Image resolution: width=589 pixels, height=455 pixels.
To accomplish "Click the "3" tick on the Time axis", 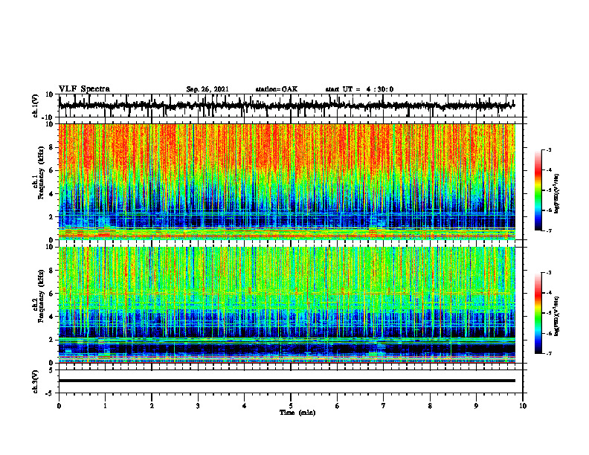I will (198, 406).
